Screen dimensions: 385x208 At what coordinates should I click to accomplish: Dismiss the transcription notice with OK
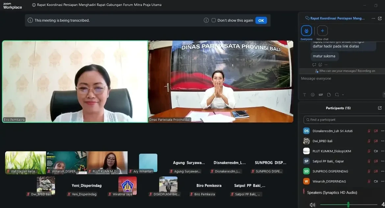click(261, 20)
